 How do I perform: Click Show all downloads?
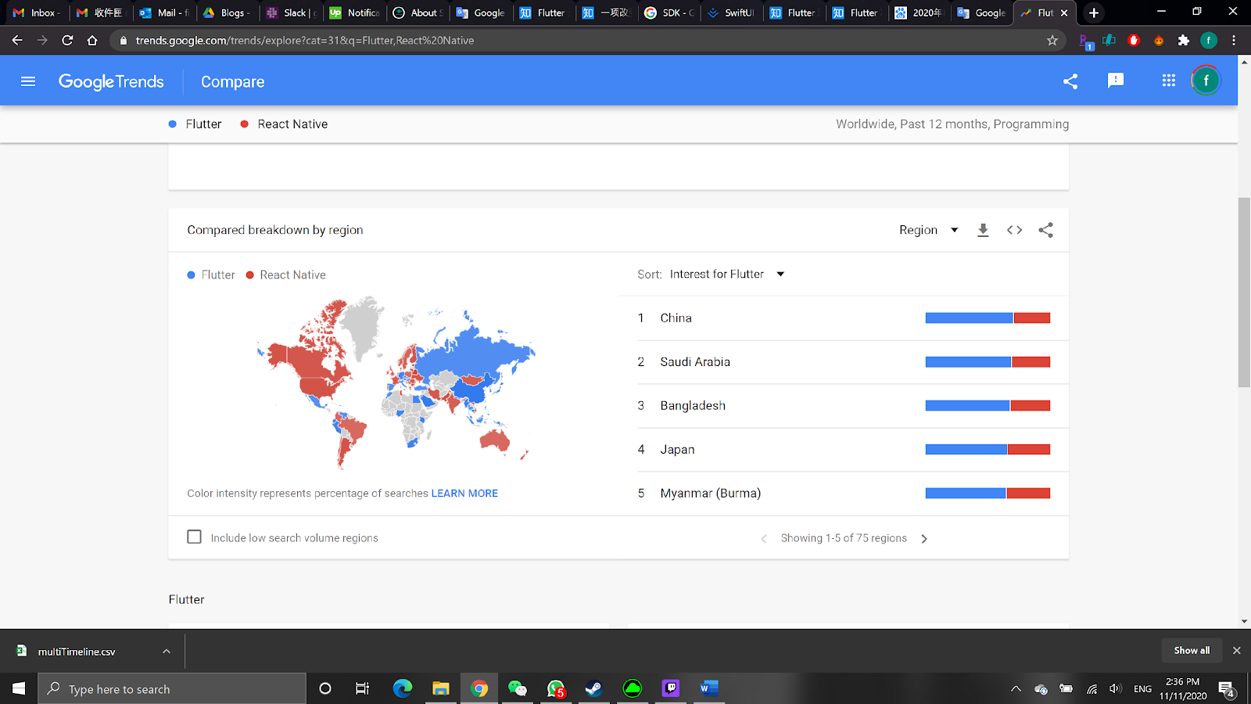[x=1192, y=651]
